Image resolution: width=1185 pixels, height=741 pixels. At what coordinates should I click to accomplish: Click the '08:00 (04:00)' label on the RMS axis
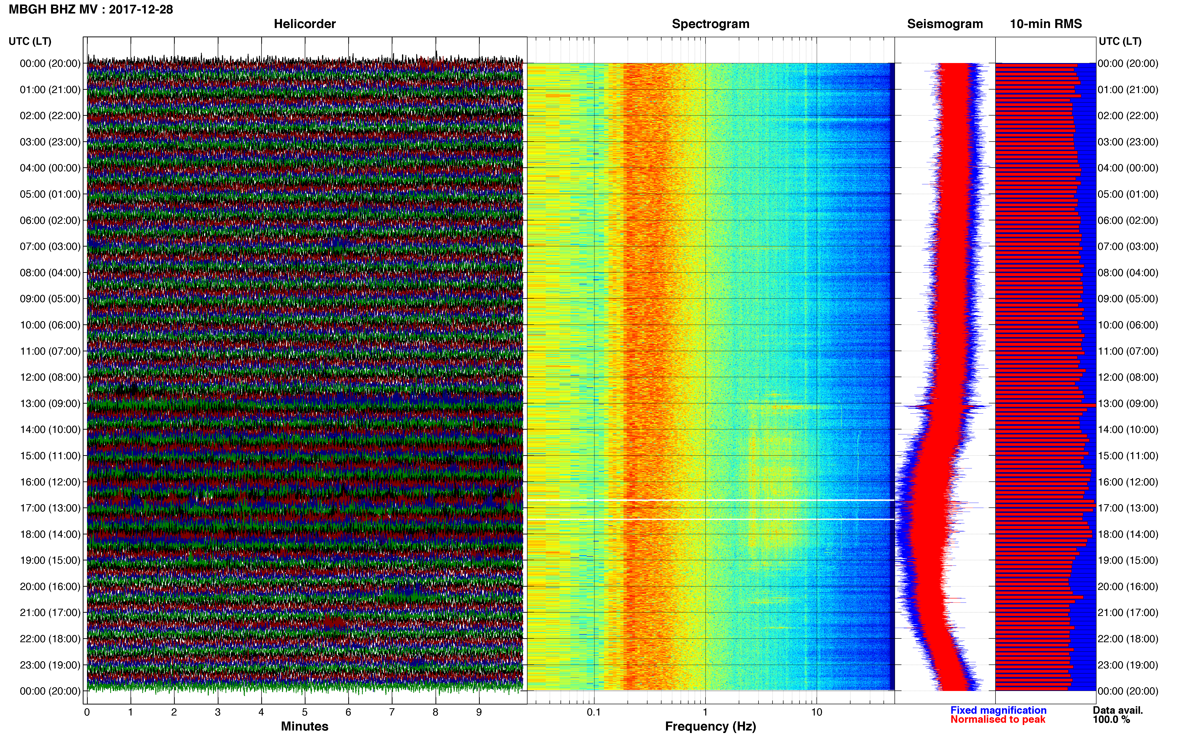[1128, 273]
